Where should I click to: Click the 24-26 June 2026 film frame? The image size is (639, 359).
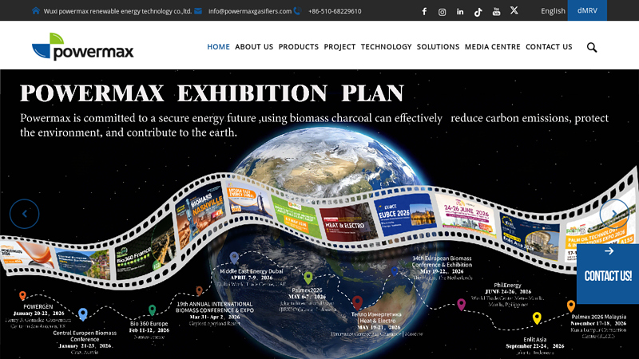pyautogui.click(x=466, y=216)
